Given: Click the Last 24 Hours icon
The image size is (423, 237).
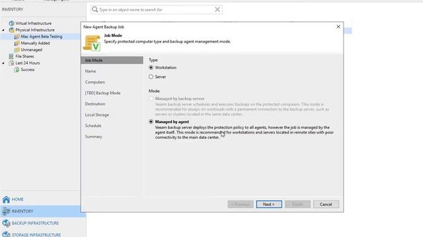Looking at the screenshot, I should (11, 63).
